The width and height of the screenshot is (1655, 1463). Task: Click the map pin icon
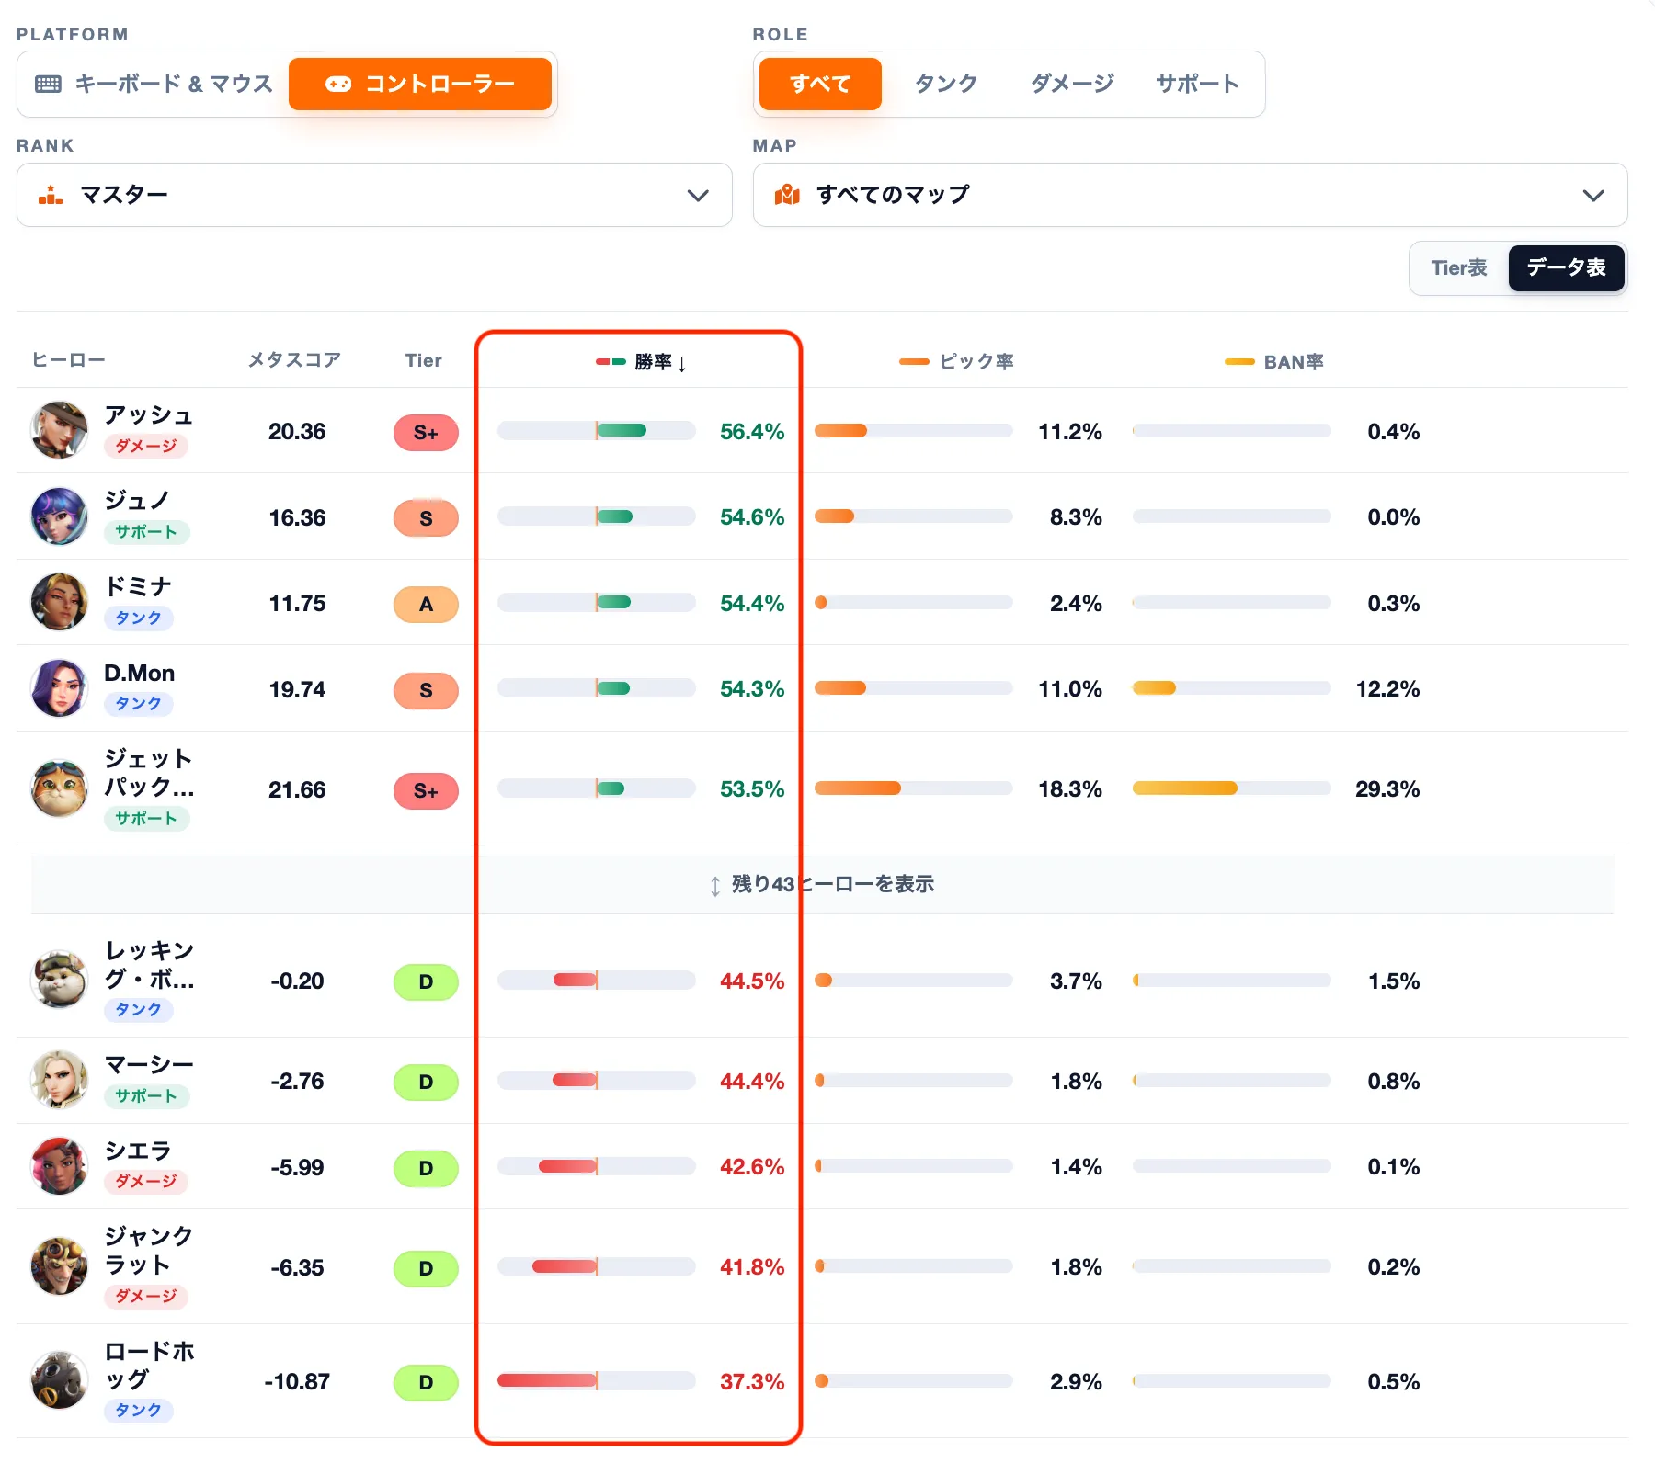[x=787, y=195]
